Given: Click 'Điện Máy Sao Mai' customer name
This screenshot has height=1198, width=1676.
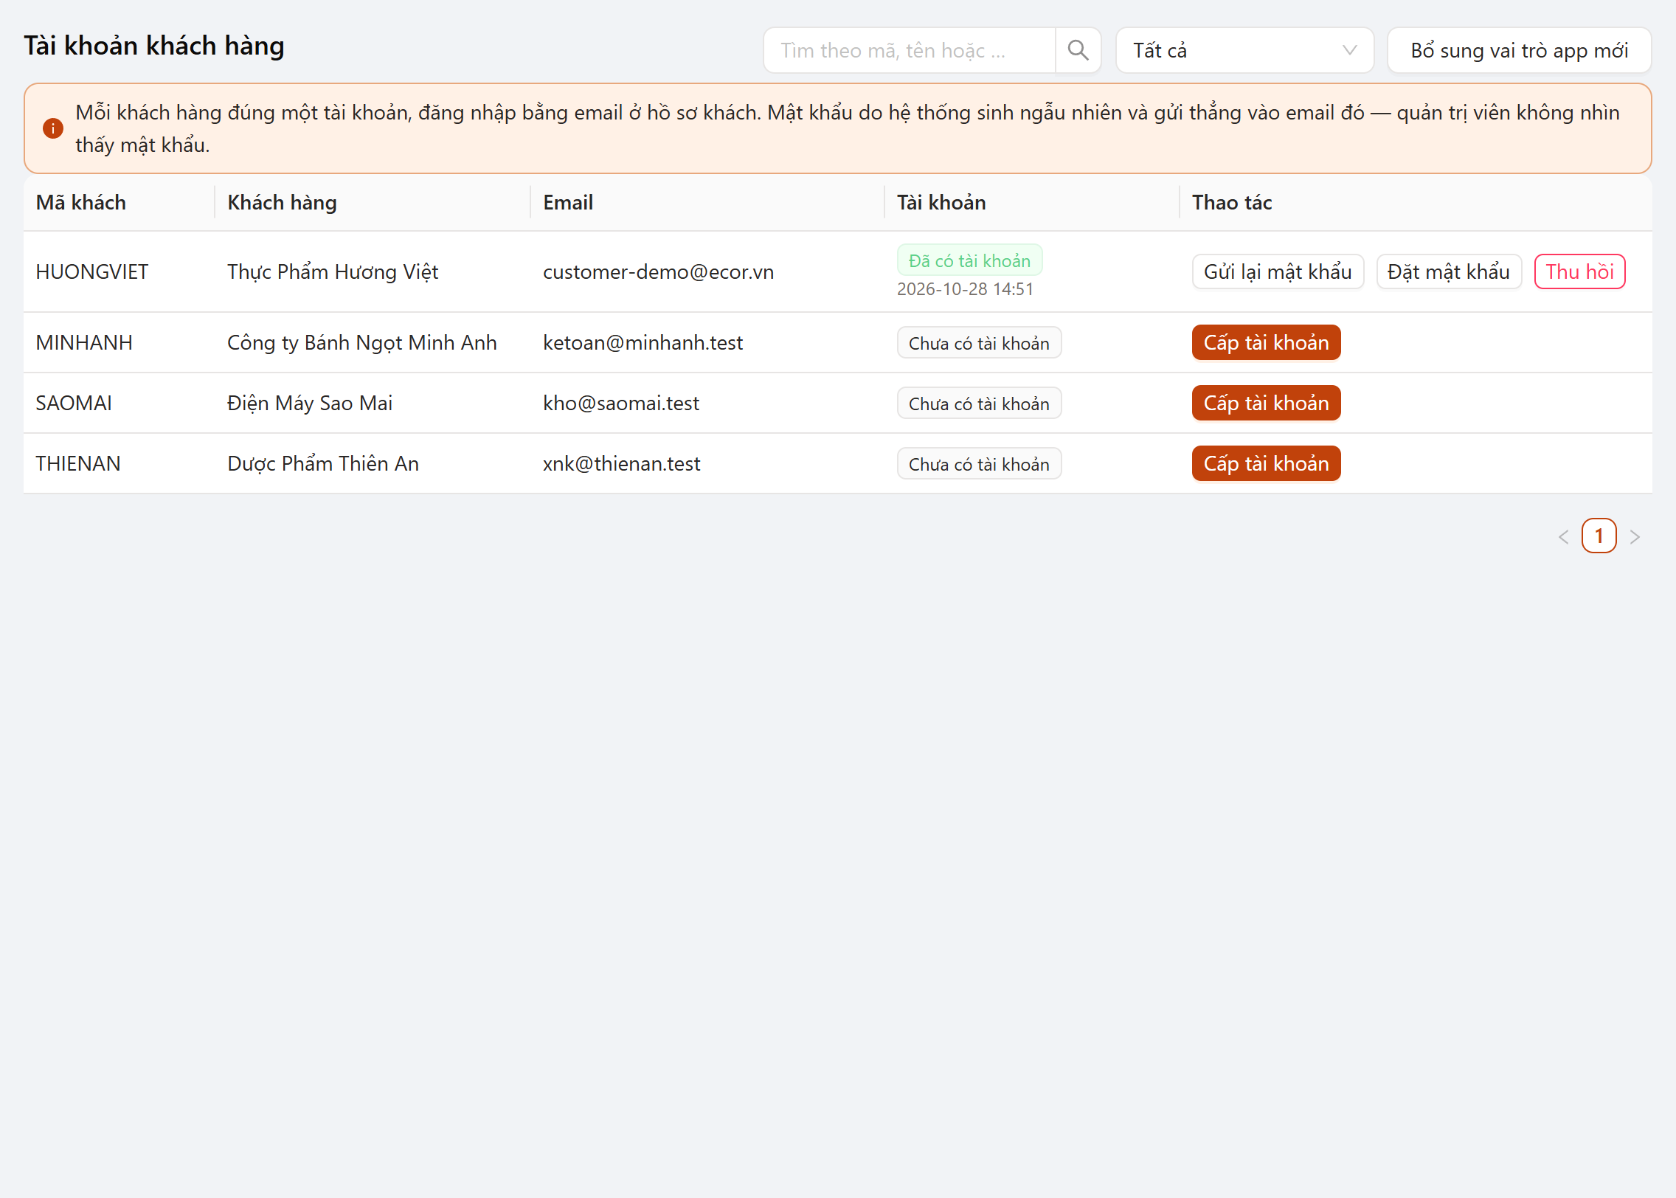Looking at the screenshot, I should click(x=310, y=403).
